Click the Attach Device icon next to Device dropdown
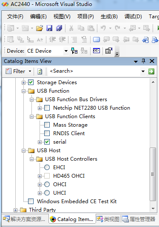This screenshot has width=159, height=227. point(74,51)
